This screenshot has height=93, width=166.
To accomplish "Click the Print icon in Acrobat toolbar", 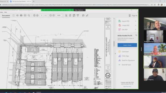I will coord(21,16).
